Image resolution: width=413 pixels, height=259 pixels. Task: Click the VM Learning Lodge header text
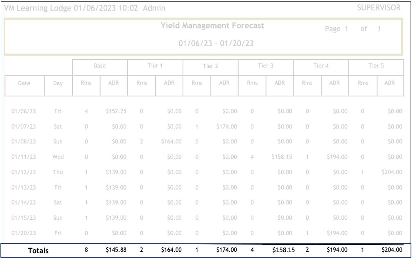(85, 8)
